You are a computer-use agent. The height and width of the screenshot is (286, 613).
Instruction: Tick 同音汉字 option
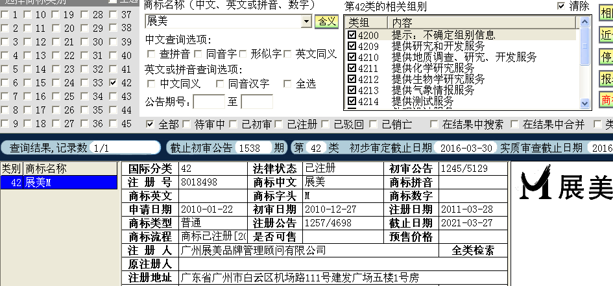220,84
